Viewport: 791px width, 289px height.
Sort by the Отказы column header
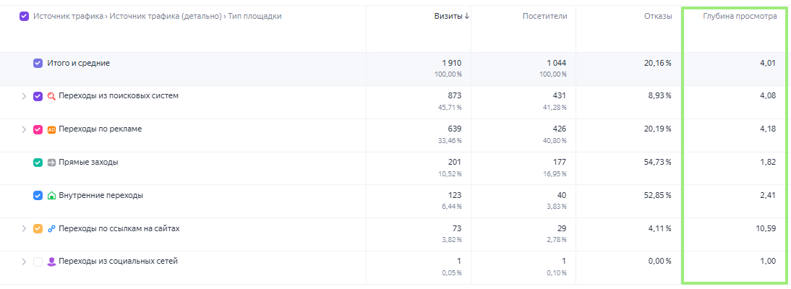[658, 16]
